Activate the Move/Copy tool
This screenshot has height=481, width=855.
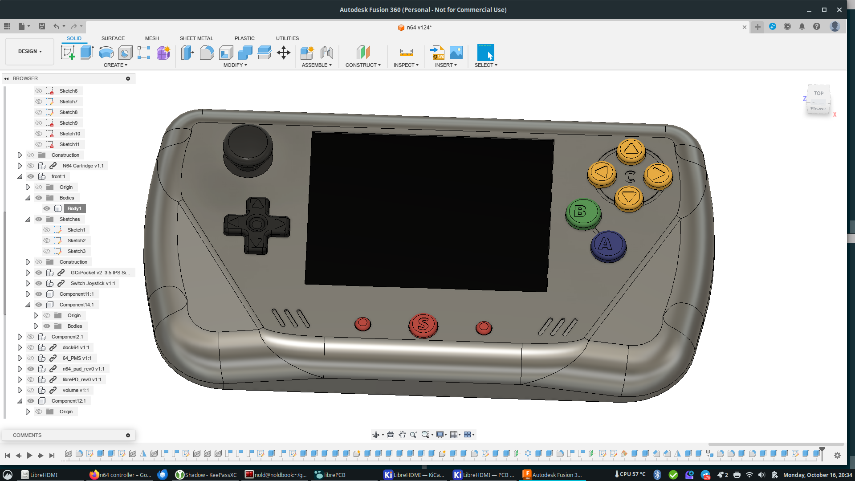(284, 53)
